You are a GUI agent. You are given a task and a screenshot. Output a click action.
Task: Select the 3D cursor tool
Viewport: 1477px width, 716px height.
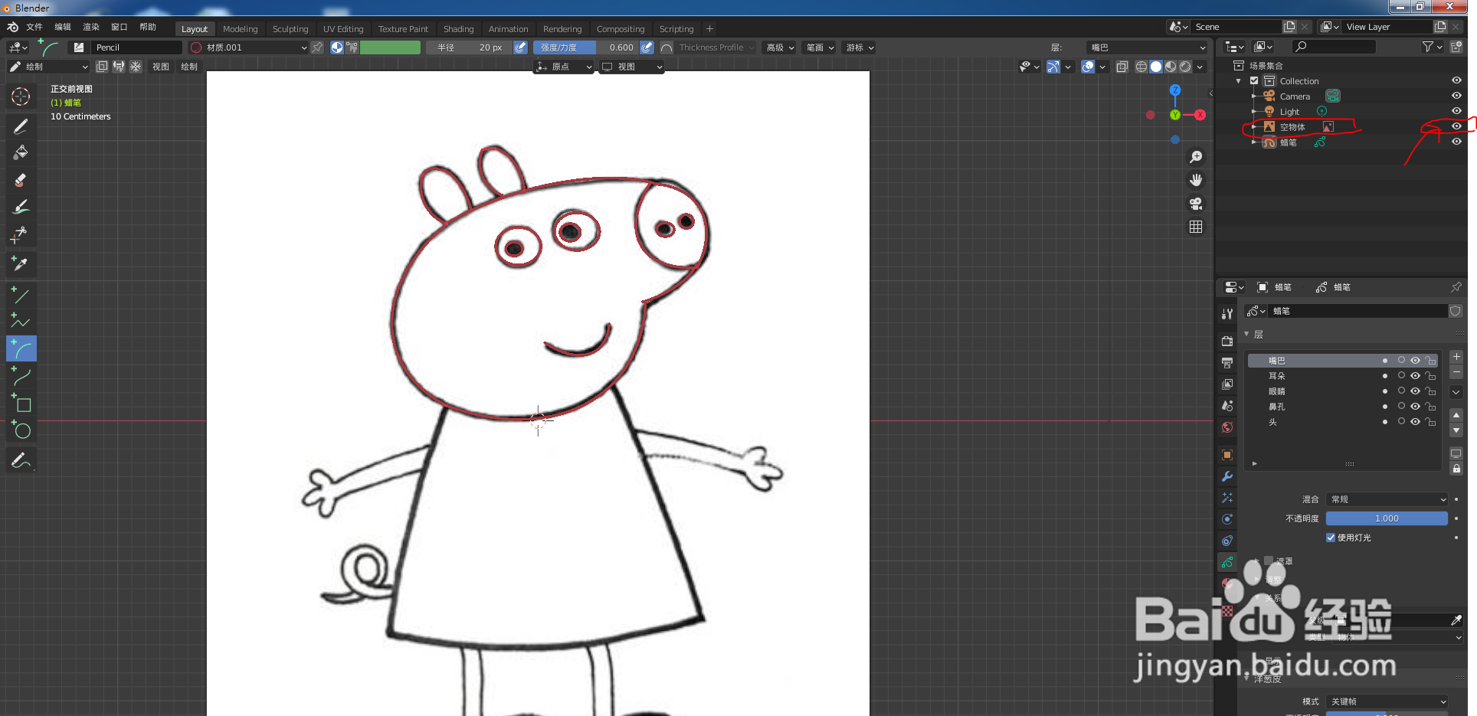coord(21,96)
